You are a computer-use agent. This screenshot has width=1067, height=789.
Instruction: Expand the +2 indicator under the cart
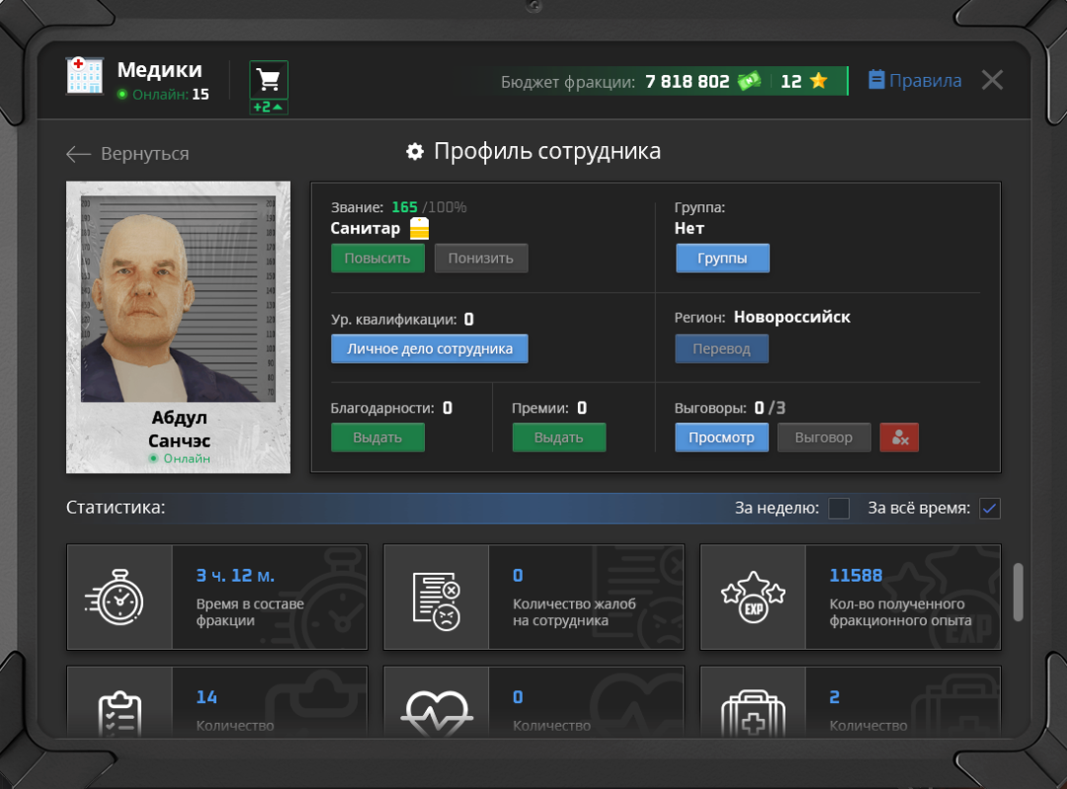(x=269, y=107)
